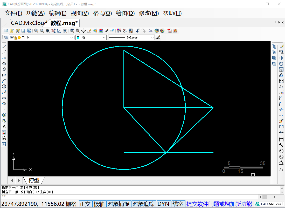
Task: Switch to CAD.MxCloud tab
Action: pyautogui.click(x=29, y=23)
